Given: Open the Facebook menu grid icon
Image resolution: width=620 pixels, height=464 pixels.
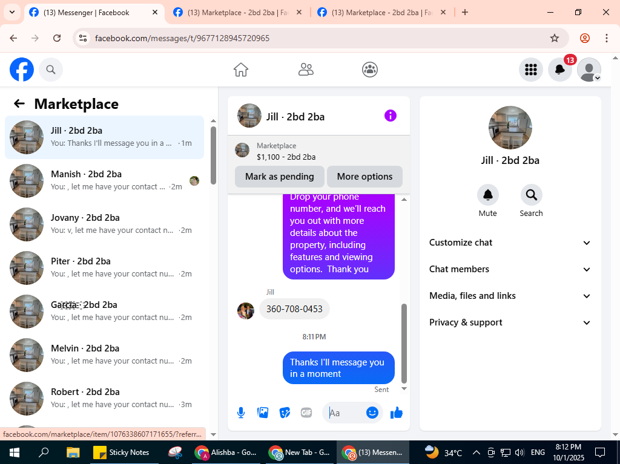Looking at the screenshot, I should click(530, 70).
